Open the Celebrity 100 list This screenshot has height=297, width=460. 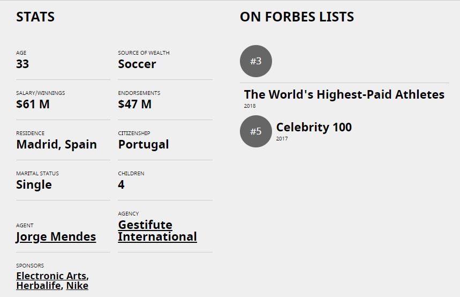click(x=314, y=127)
